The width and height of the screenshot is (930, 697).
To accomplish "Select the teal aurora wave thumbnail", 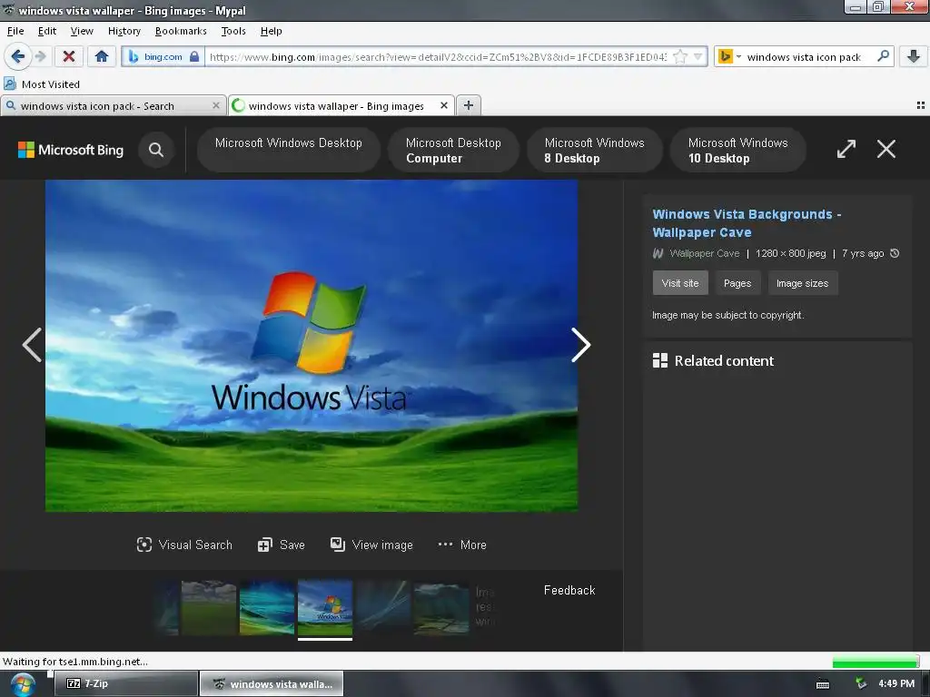I will [x=267, y=608].
